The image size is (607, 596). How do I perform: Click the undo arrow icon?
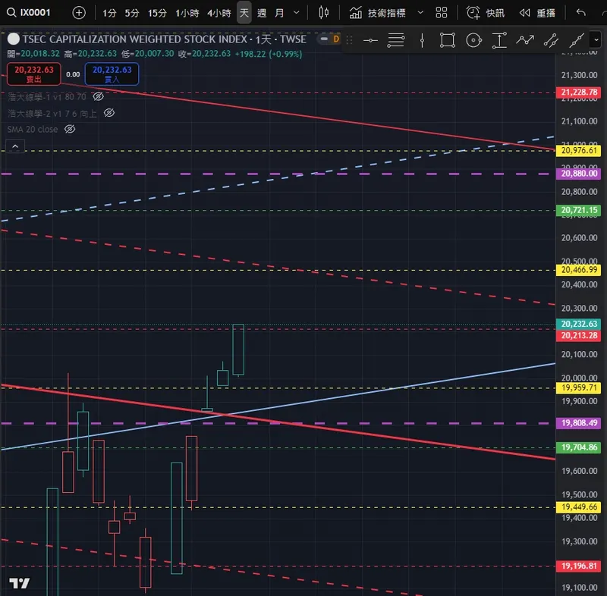coord(580,13)
